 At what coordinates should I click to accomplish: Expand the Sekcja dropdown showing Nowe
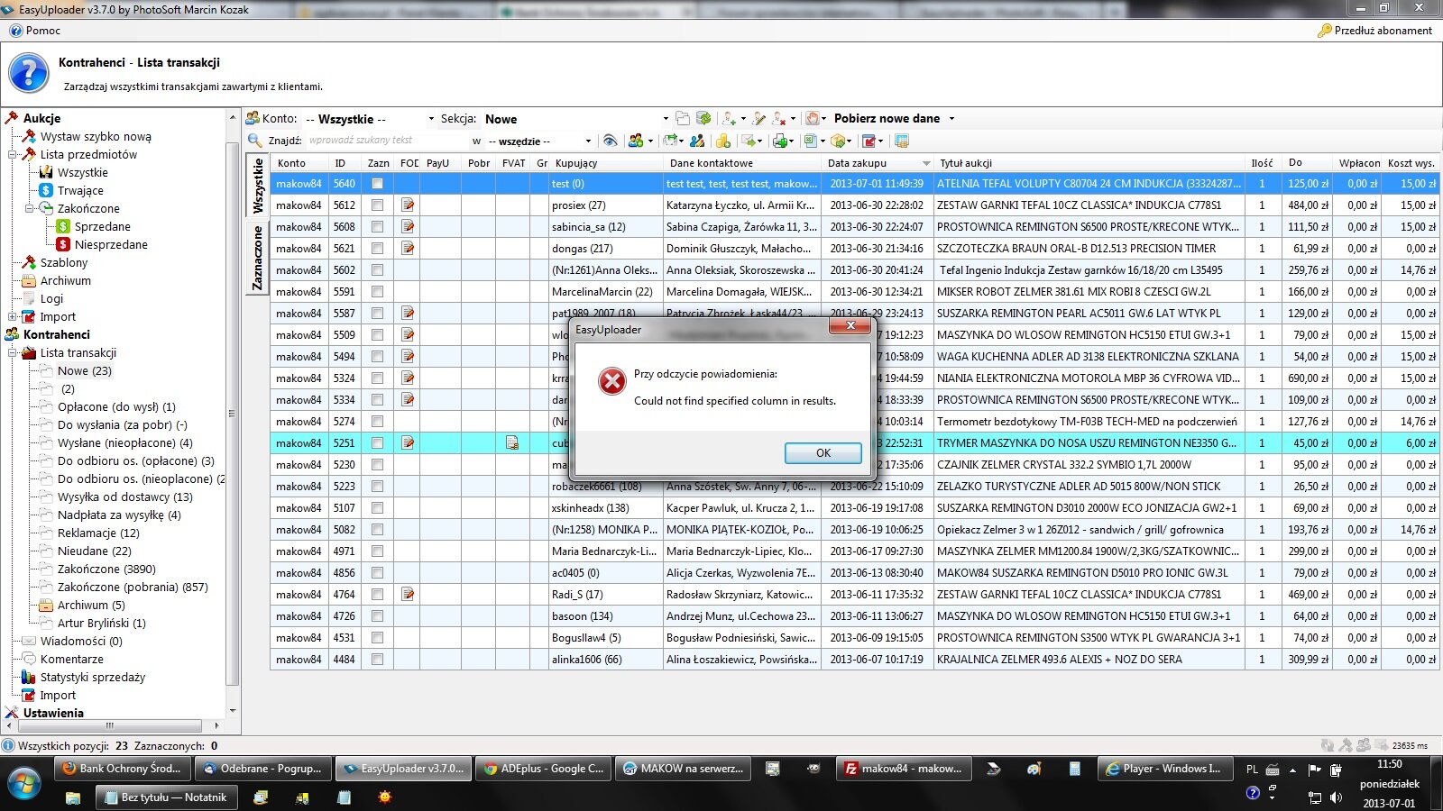[666, 119]
